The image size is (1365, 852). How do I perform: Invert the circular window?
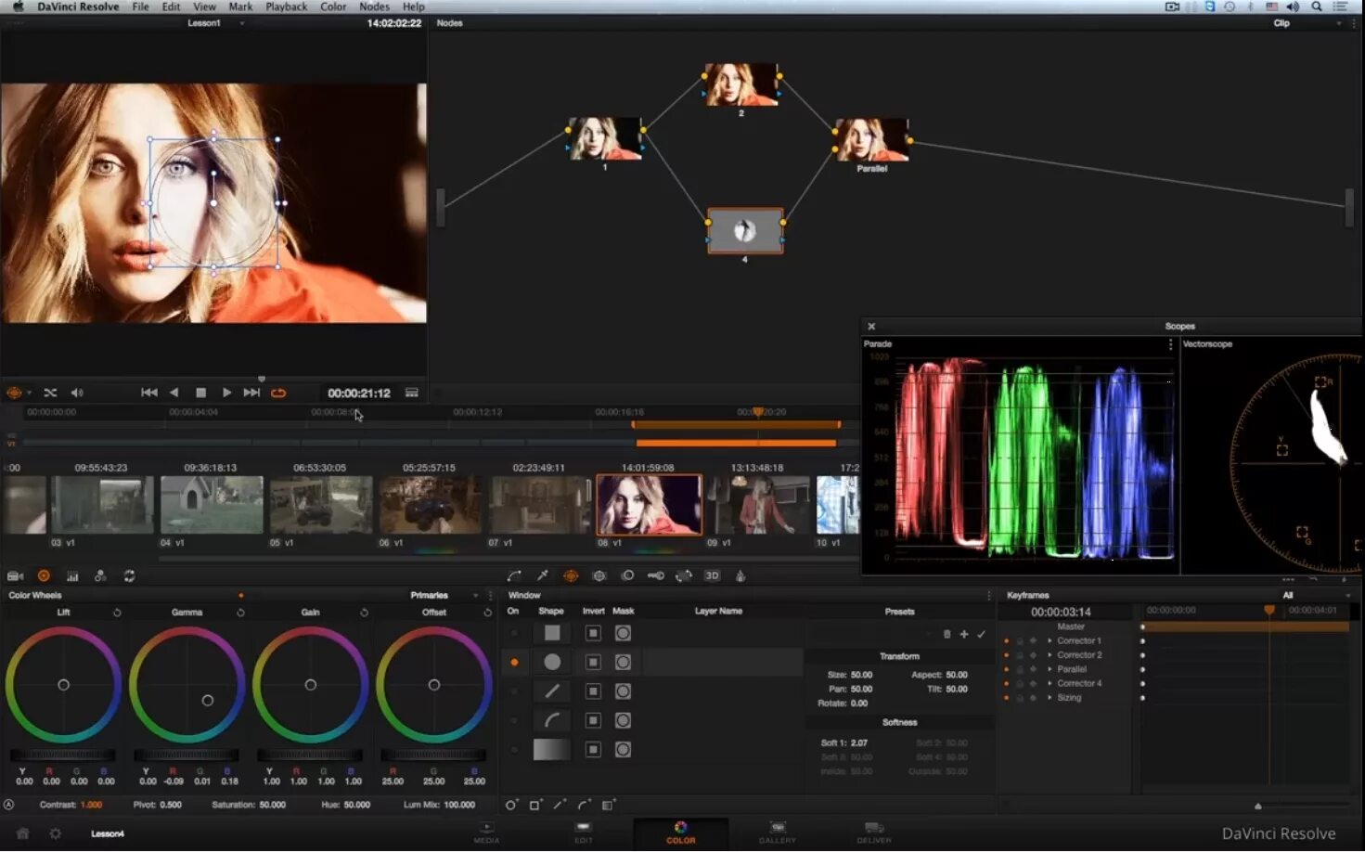pyautogui.click(x=593, y=663)
